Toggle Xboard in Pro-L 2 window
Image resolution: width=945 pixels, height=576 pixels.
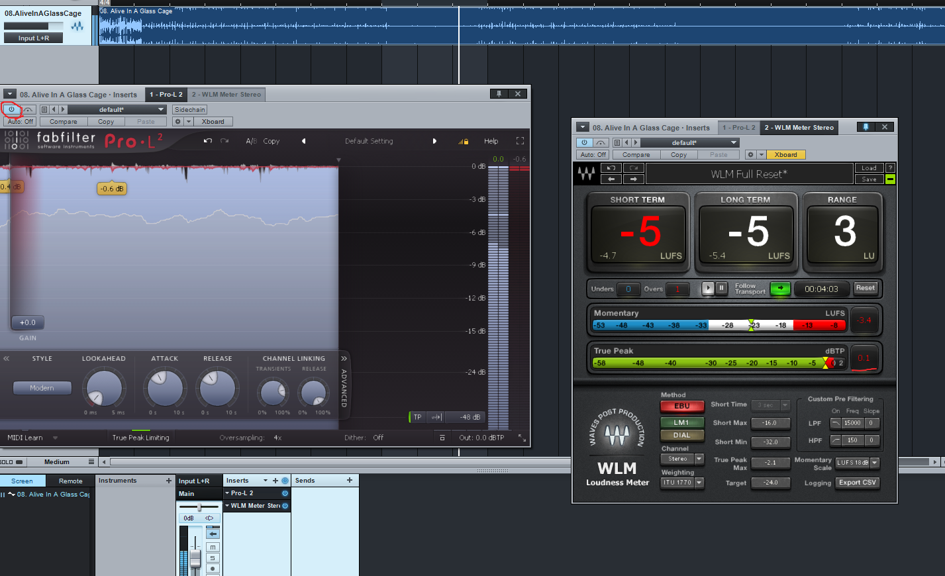pyautogui.click(x=213, y=121)
